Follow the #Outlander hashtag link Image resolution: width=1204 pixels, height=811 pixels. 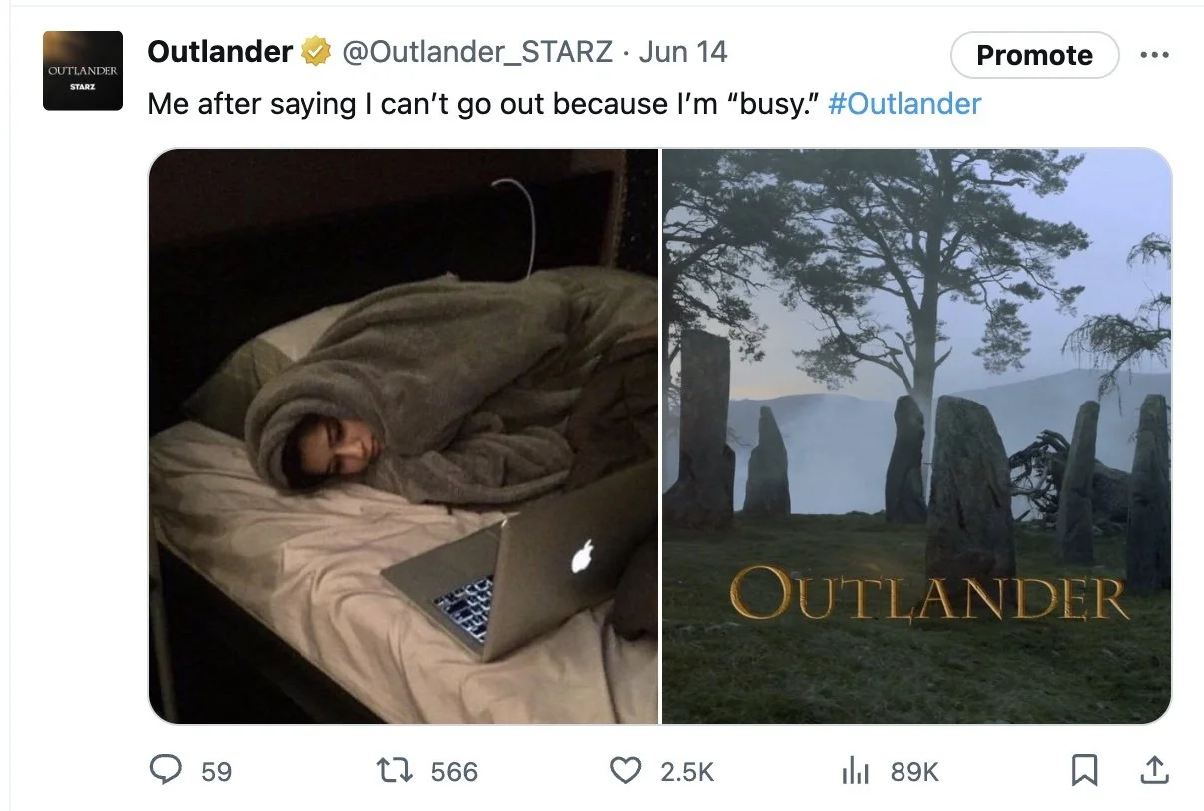point(904,104)
